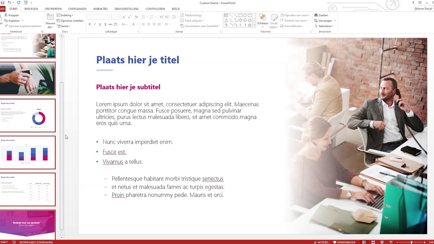This screenshot has height=244, width=434.
Task: Open spelling check icon in status bar
Action: point(14,242)
